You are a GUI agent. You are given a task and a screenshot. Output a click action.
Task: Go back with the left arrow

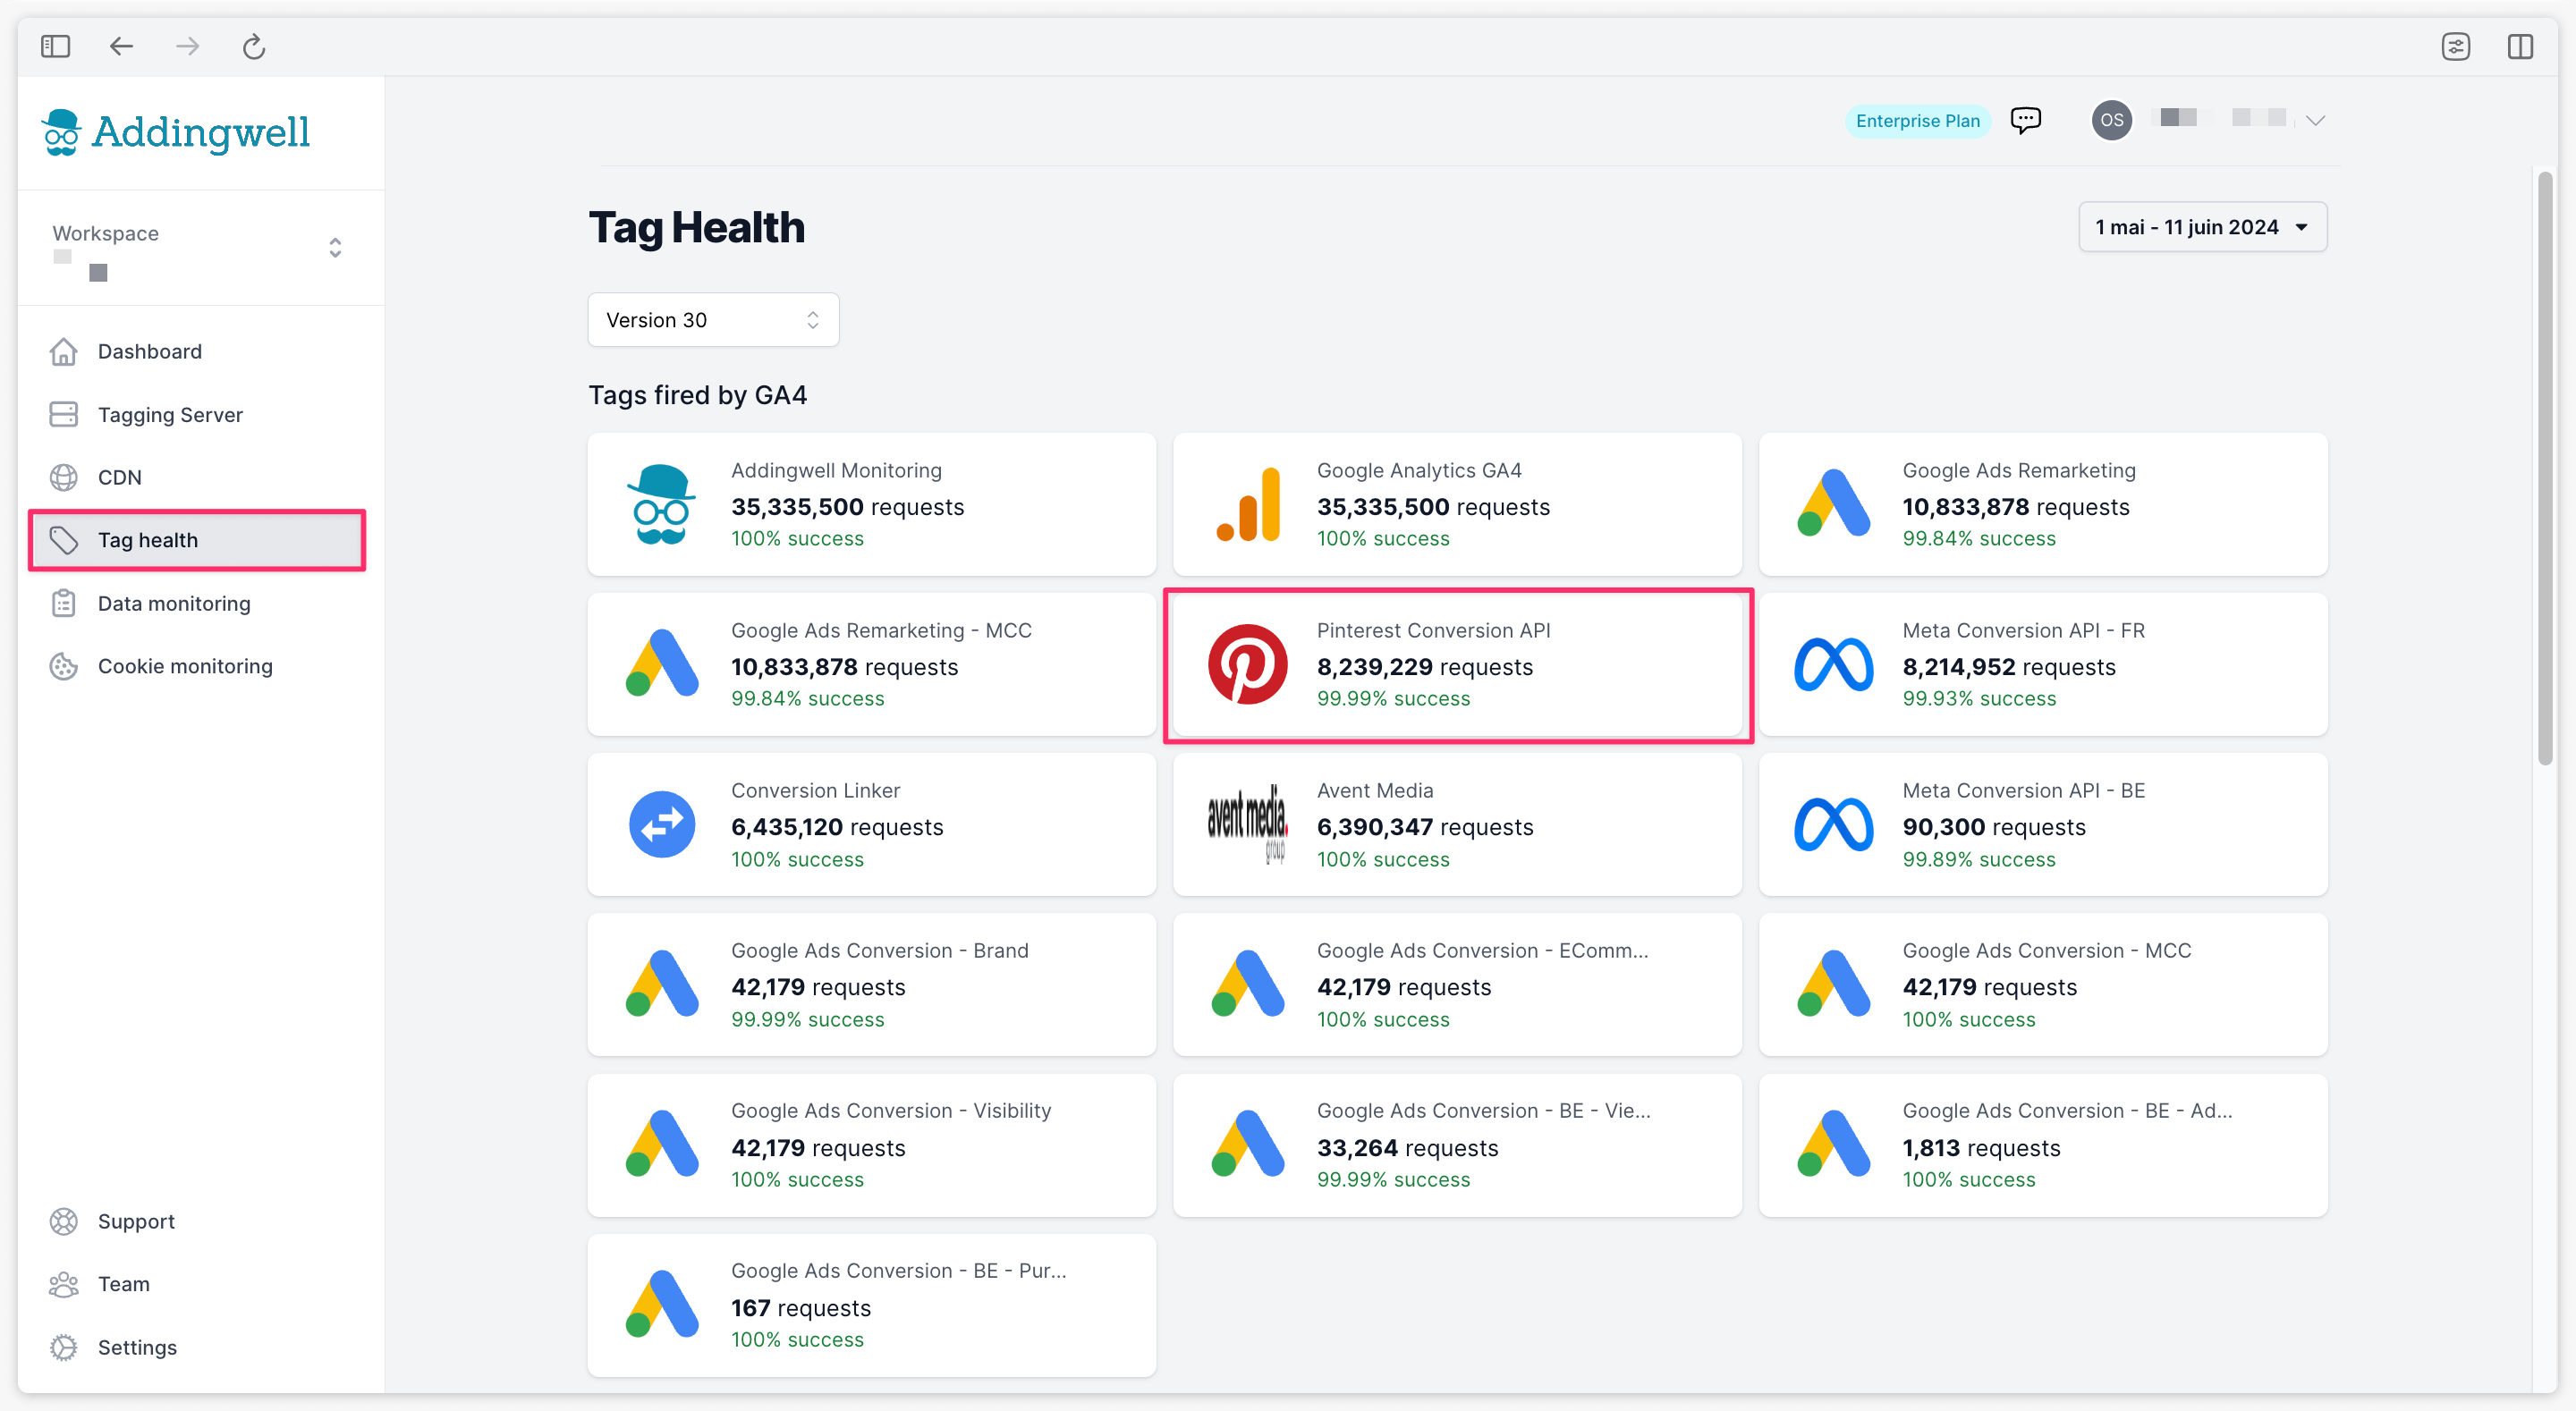(121, 46)
